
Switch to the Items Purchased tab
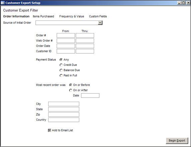coord(43,16)
